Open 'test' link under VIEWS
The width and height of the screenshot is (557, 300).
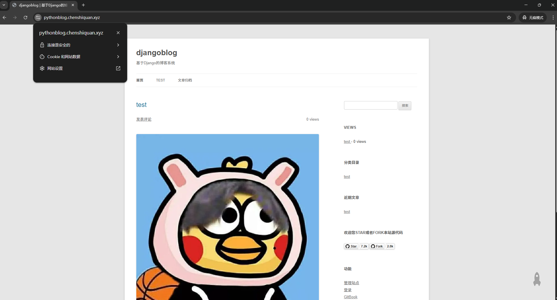tap(347, 142)
